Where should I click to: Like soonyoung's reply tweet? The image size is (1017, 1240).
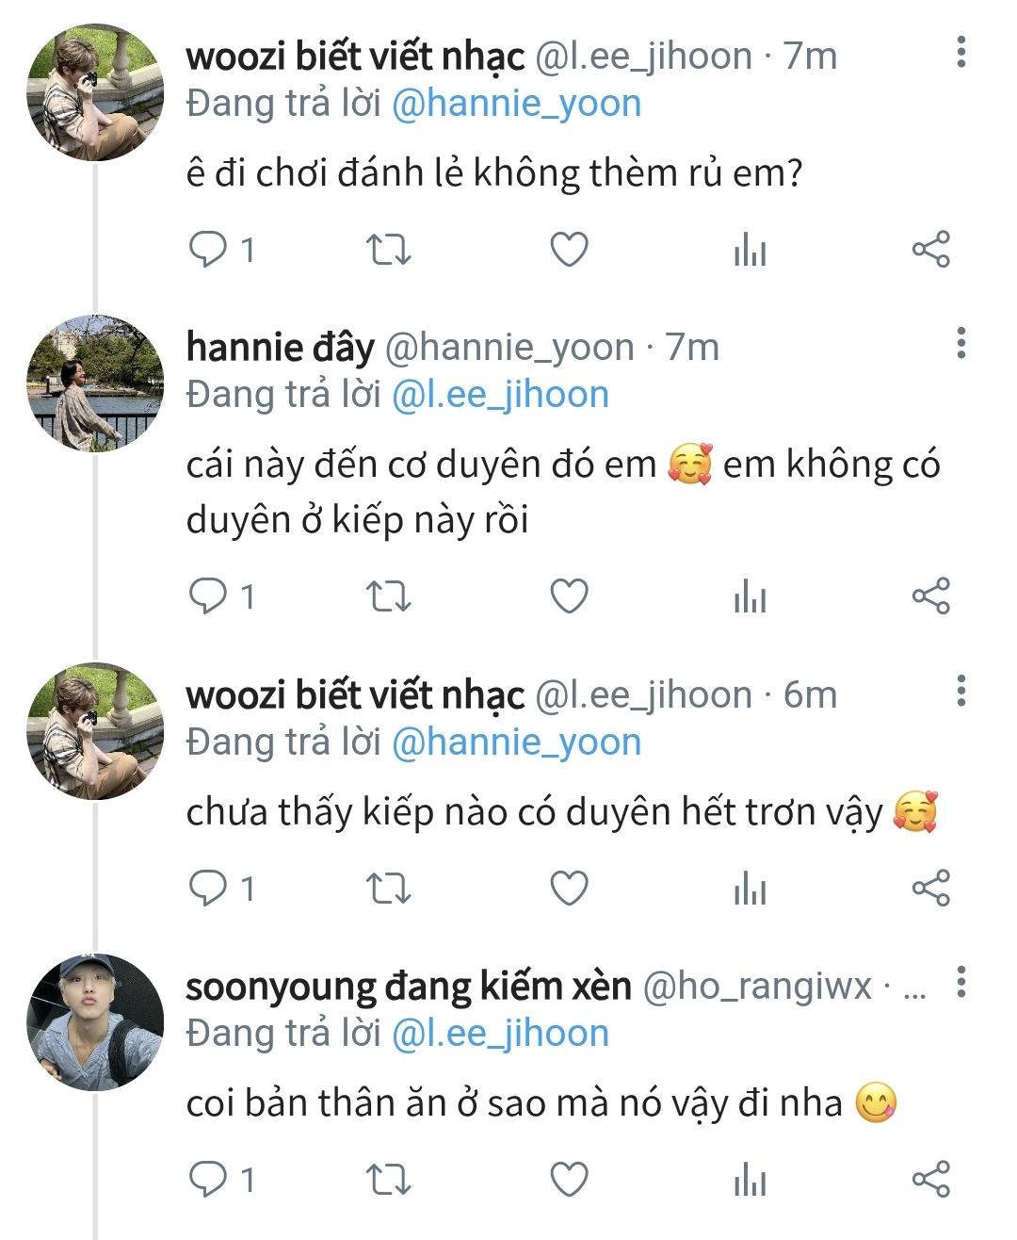pos(569,1179)
